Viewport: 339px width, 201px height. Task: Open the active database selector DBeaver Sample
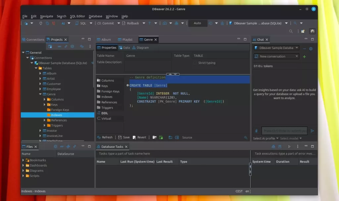pos(258,23)
